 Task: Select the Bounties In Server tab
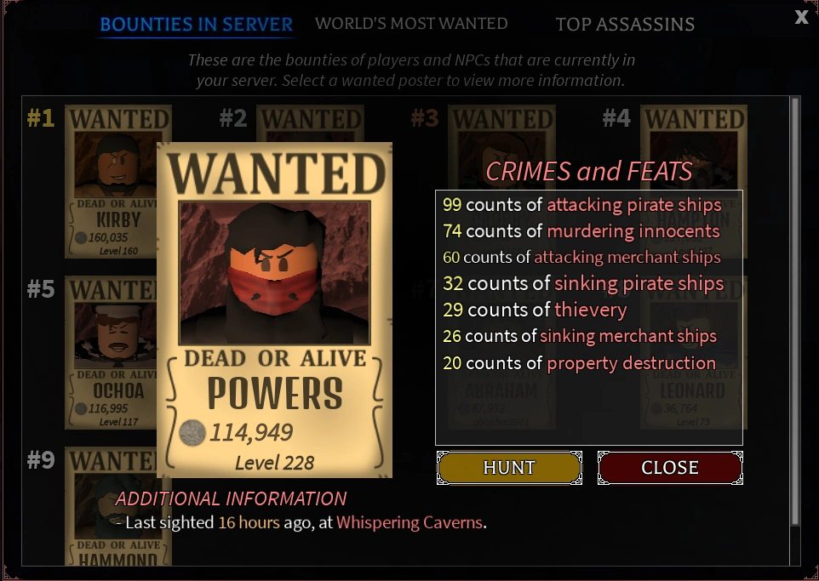pos(197,25)
